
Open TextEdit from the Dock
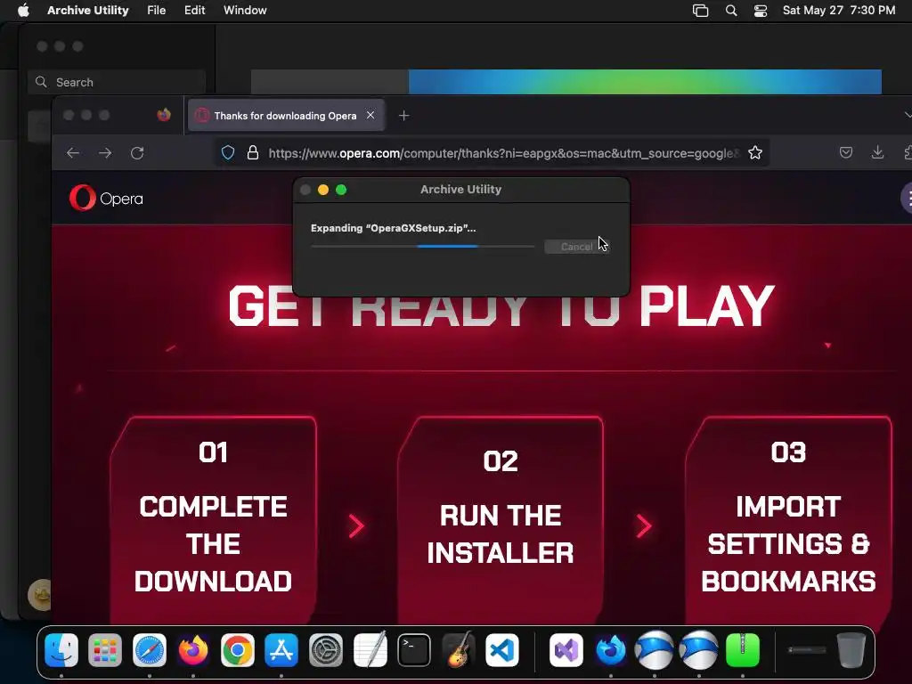click(x=370, y=649)
